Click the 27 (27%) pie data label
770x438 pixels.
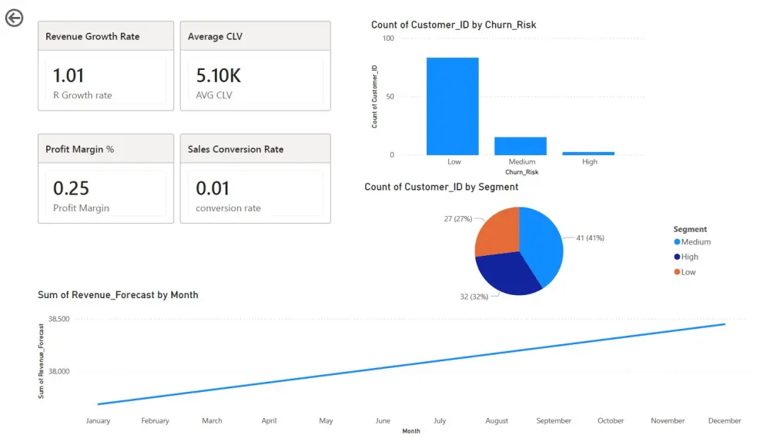[x=457, y=219]
